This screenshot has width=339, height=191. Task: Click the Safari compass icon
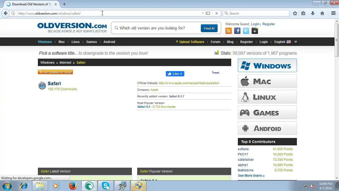pos(42,86)
